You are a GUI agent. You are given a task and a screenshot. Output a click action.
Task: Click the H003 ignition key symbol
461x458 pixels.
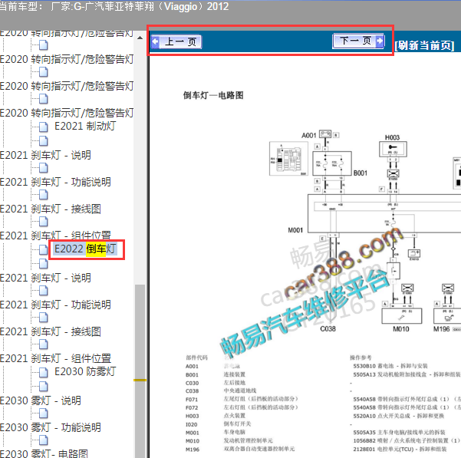click(393, 149)
